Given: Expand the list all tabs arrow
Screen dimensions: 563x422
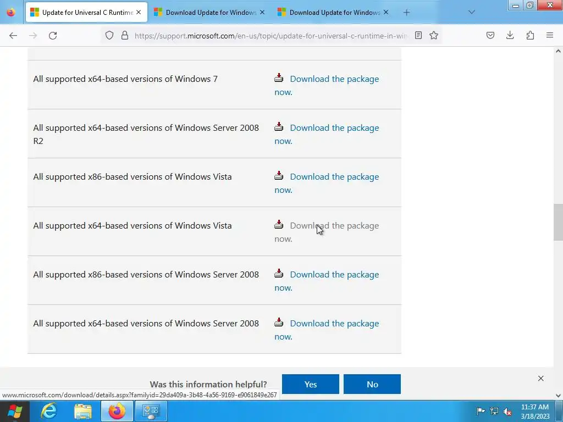Looking at the screenshot, I should click(x=472, y=12).
